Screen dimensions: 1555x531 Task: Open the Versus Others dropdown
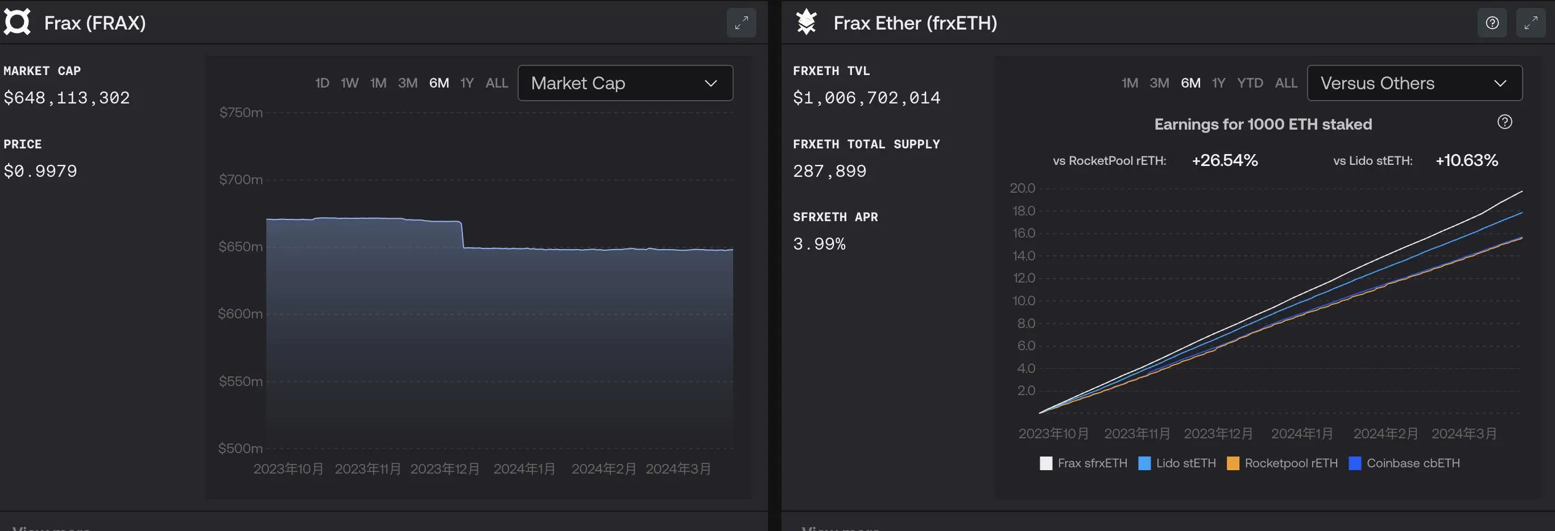click(x=1415, y=82)
